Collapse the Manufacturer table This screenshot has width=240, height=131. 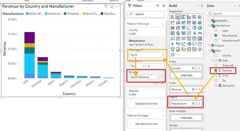click(x=209, y=25)
